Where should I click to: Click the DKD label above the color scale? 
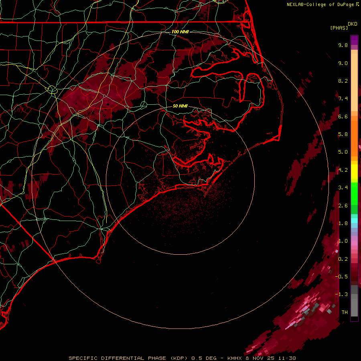tap(353, 24)
